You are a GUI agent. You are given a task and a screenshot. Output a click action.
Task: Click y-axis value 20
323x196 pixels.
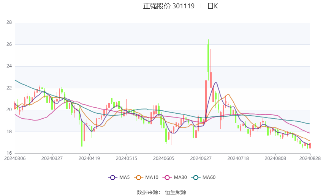pyautogui.click(x=9, y=110)
